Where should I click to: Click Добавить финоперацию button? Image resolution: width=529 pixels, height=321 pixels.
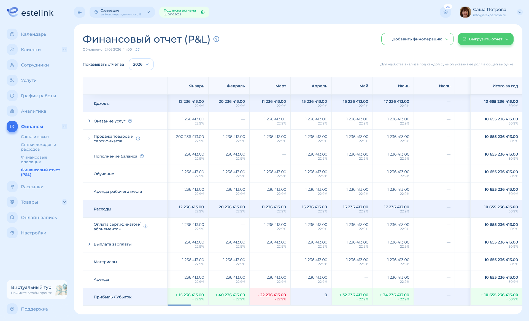[x=417, y=39]
